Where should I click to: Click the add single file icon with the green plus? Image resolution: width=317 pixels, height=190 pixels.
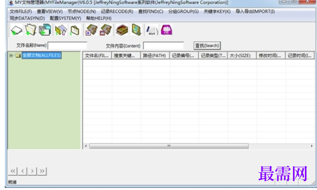pyautogui.click(x=16, y=30)
